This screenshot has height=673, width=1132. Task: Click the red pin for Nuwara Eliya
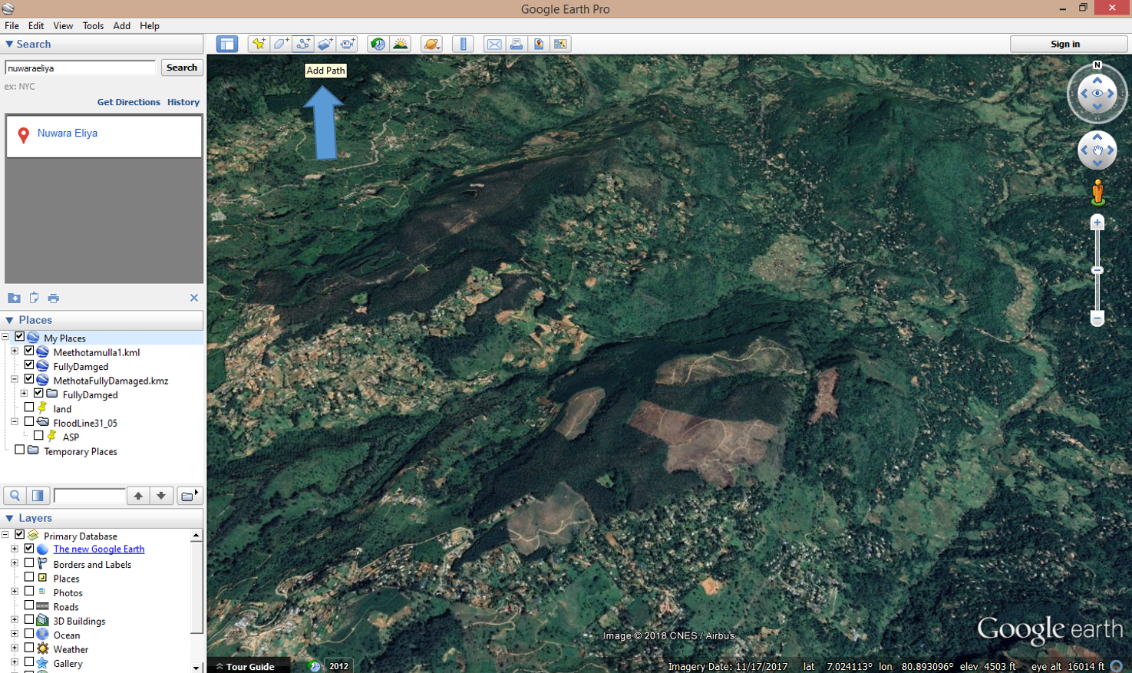tap(23, 135)
